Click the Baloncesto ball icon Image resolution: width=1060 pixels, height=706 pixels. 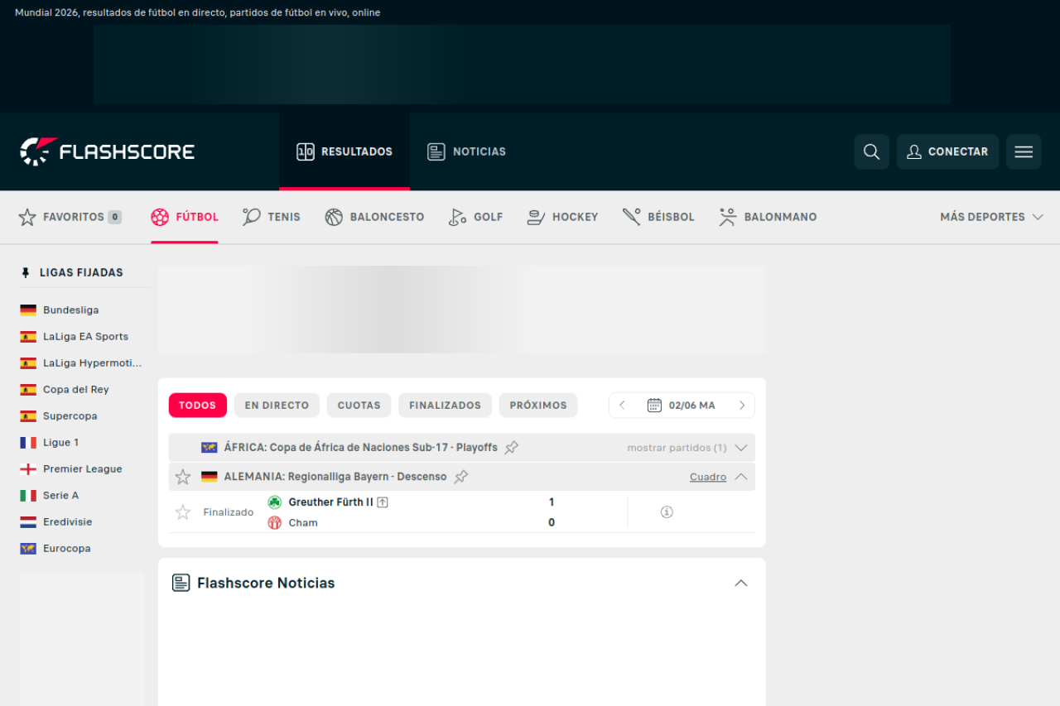coord(334,217)
